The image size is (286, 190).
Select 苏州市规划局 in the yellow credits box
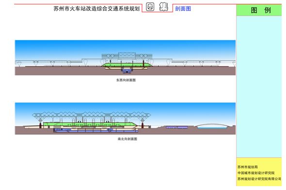248,167
